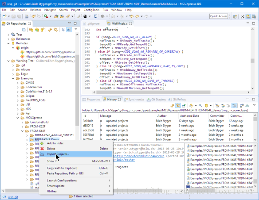Open the origin/master link in commit details
The width and height of the screenshot is (259, 200).
[124, 160]
